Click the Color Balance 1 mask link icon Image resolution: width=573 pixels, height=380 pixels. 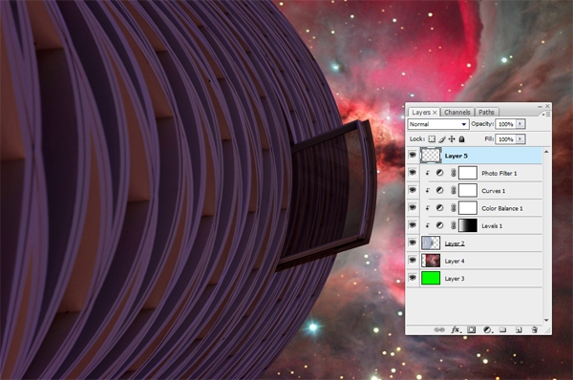click(x=453, y=208)
